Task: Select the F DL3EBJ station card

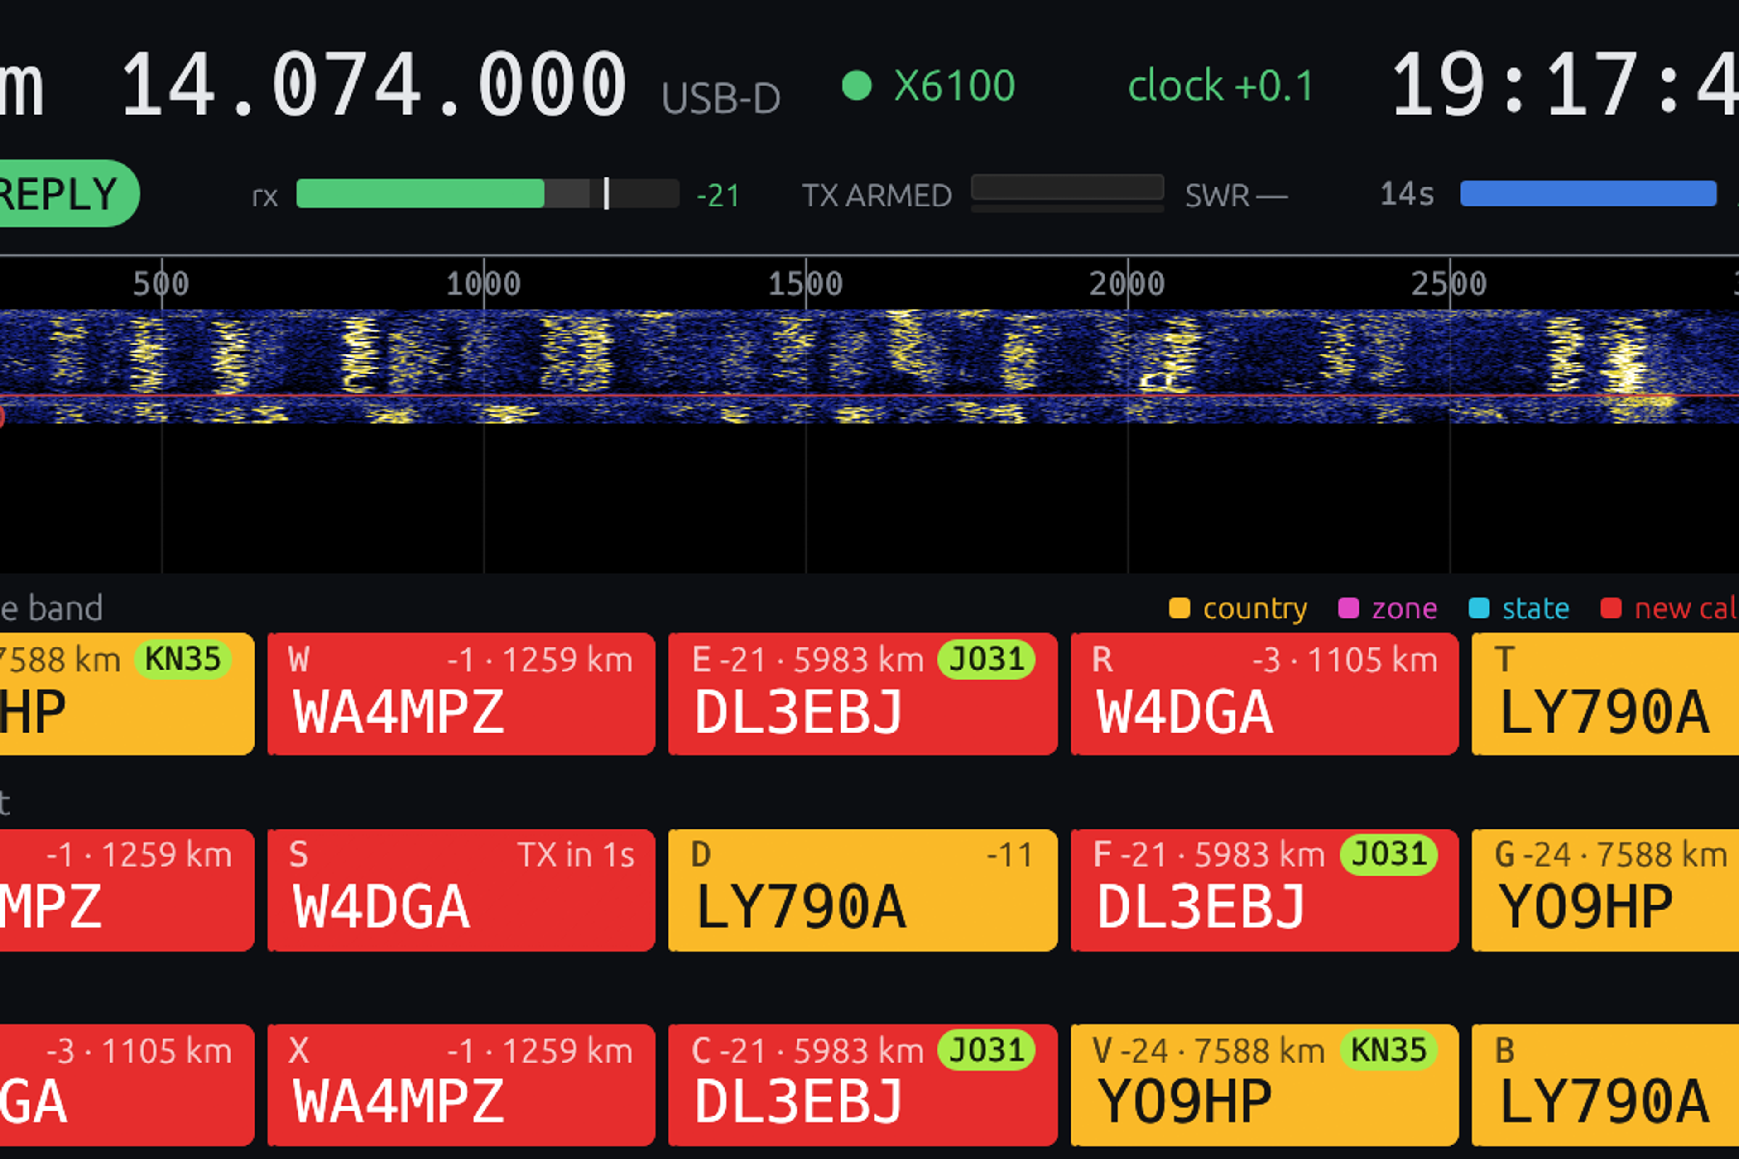Action: coord(1264,890)
